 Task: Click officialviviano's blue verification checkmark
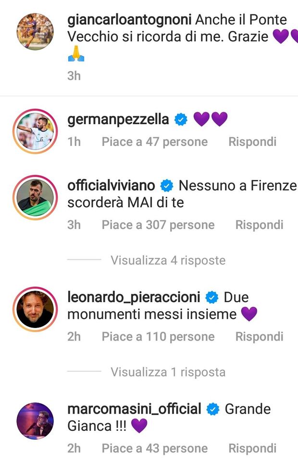[167, 185]
